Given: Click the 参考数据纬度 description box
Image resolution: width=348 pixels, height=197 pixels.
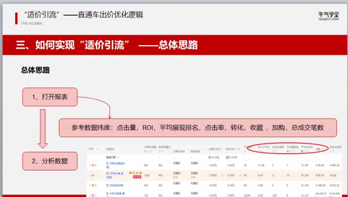Looking at the screenshot, I should pyautogui.click(x=198, y=128).
